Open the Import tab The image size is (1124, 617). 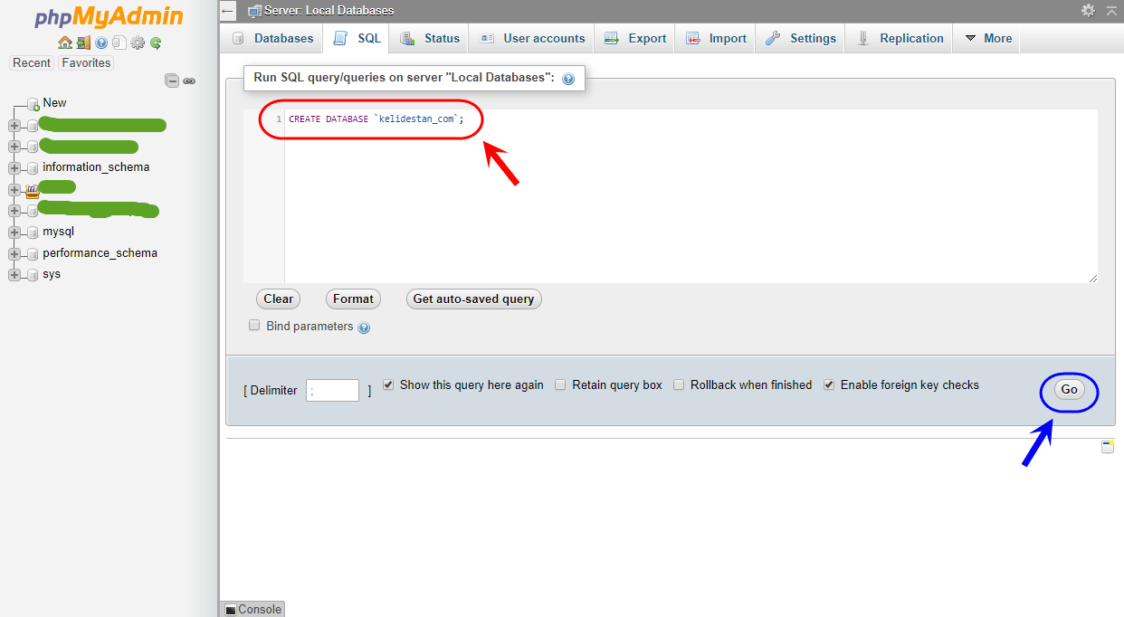click(x=716, y=38)
